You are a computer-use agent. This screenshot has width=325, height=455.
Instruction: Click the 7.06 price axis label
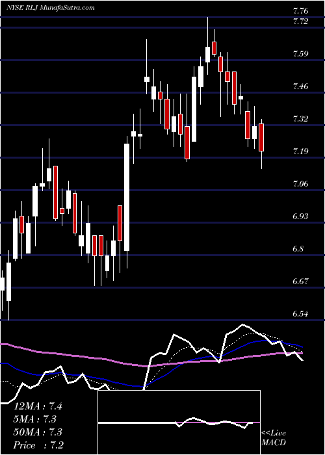[300, 184]
